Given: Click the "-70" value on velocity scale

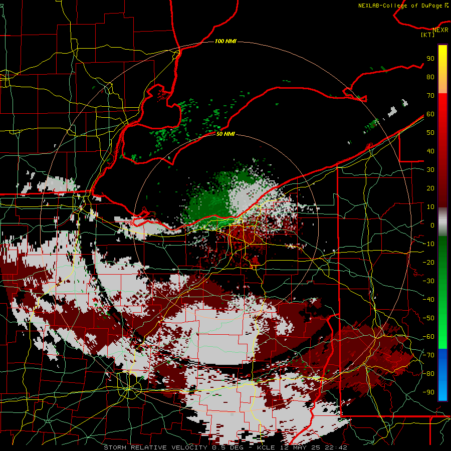Looking at the screenshot, I should tap(428, 355).
